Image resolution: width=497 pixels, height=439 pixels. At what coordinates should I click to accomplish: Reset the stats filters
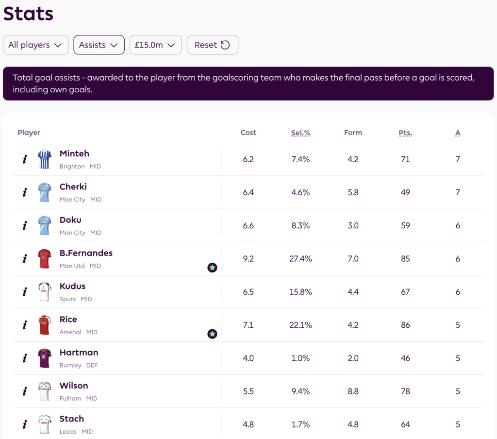coord(212,45)
